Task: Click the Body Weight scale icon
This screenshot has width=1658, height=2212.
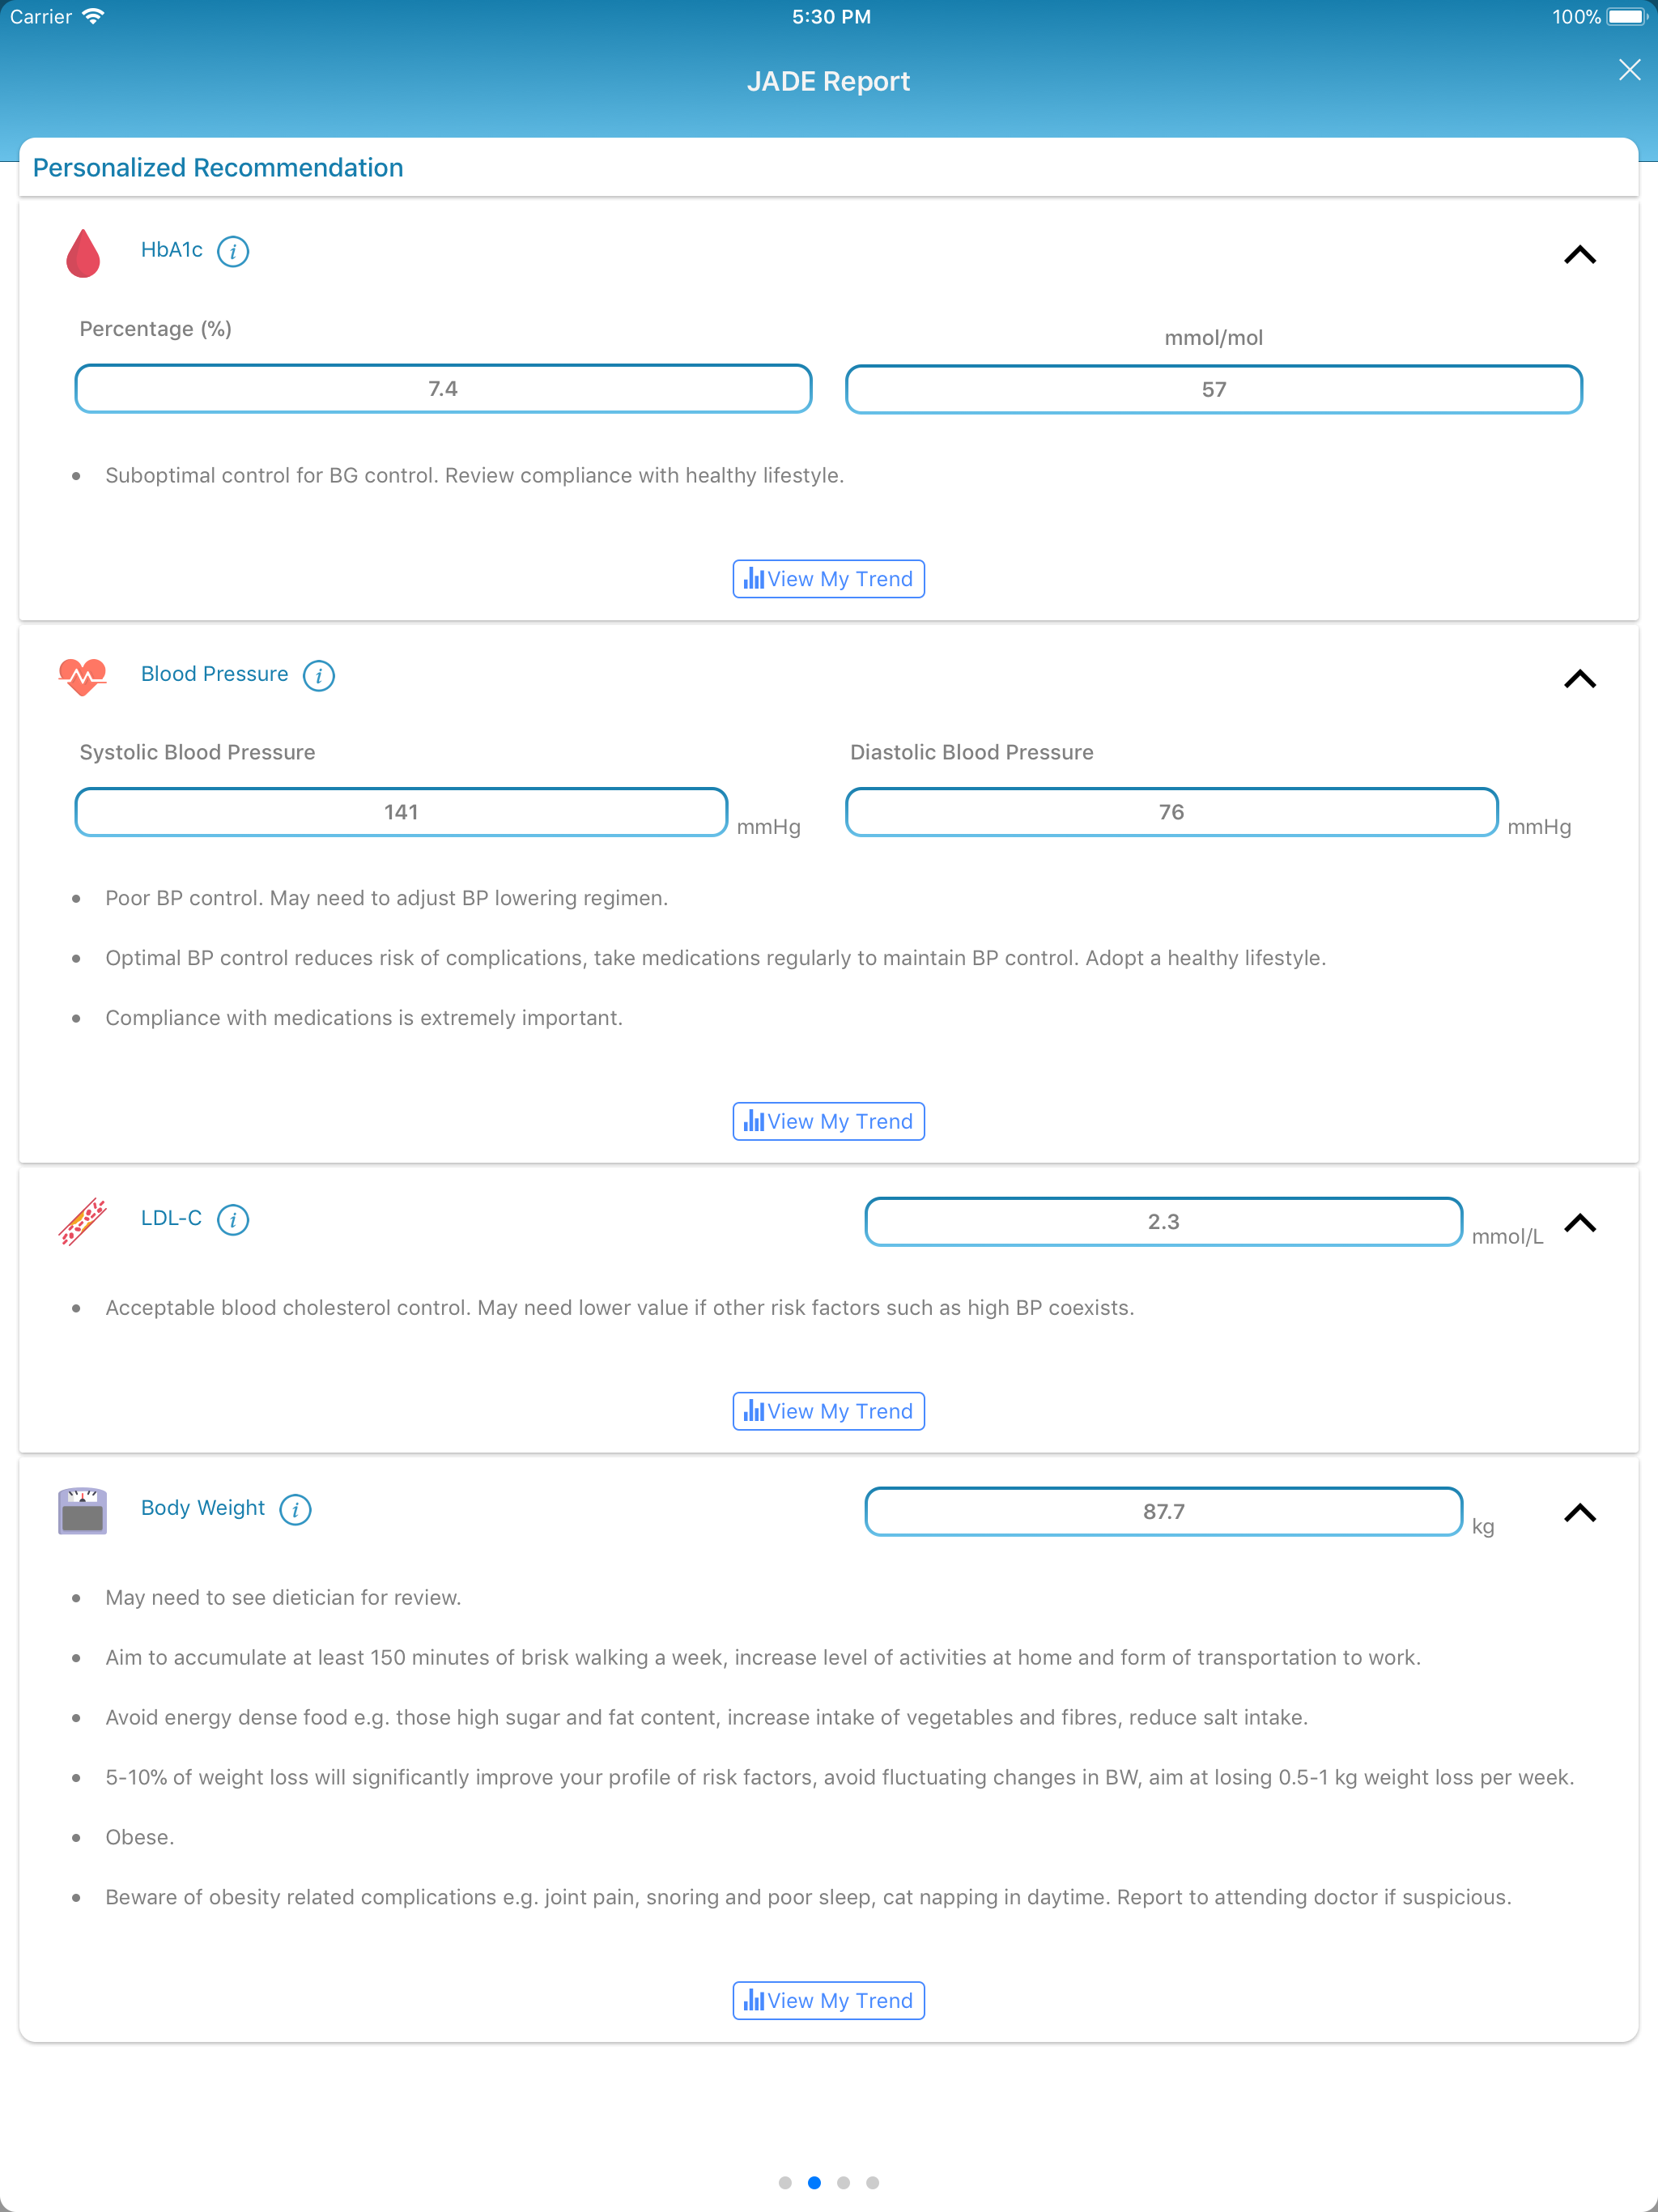Action: (x=83, y=1511)
